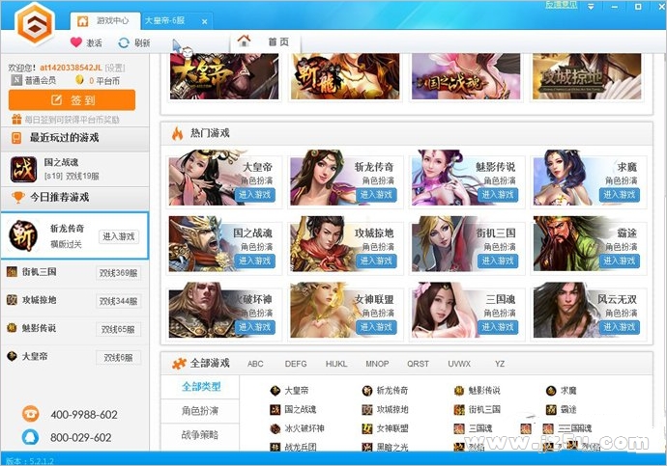Viewport: 667px width, 466px height.
Task: Enter game on 三国魂 hot game card
Action: click(x=498, y=327)
